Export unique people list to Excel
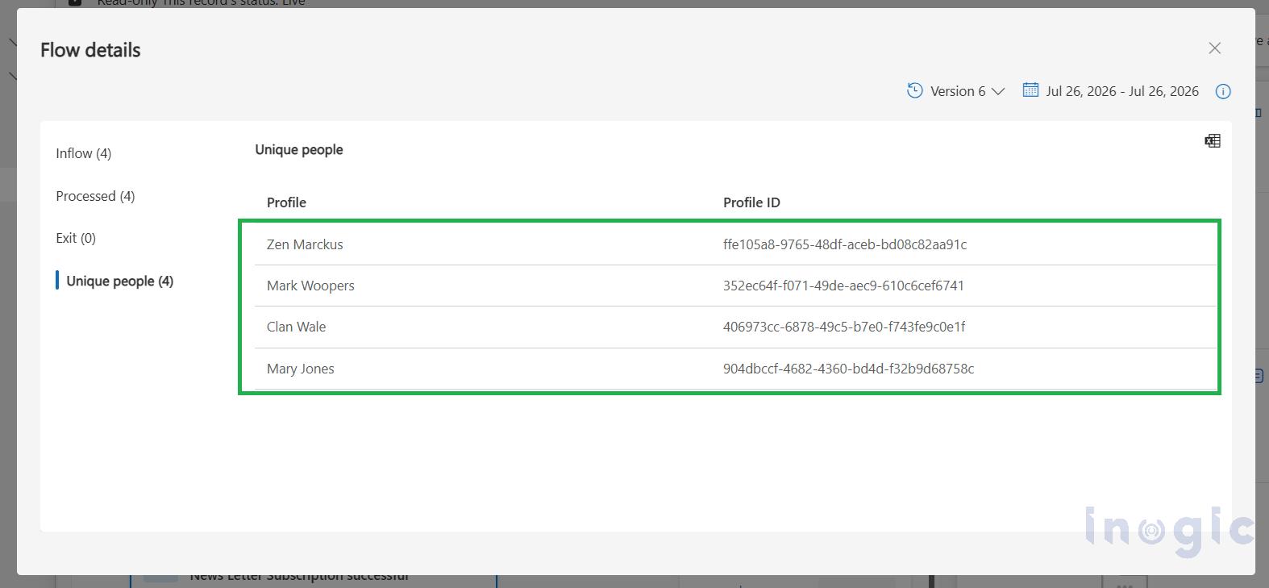 (x=1213, y=141)
